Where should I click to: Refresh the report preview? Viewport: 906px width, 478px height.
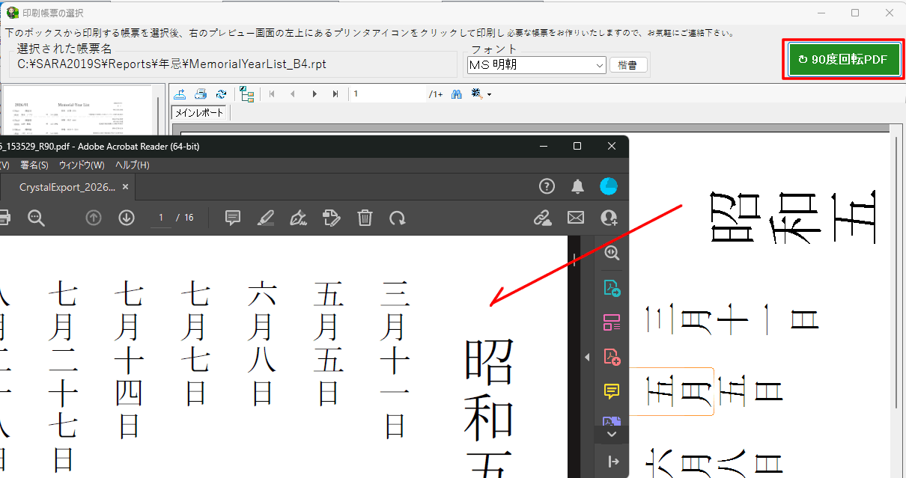pyautogui.click(x=221, y=94)
